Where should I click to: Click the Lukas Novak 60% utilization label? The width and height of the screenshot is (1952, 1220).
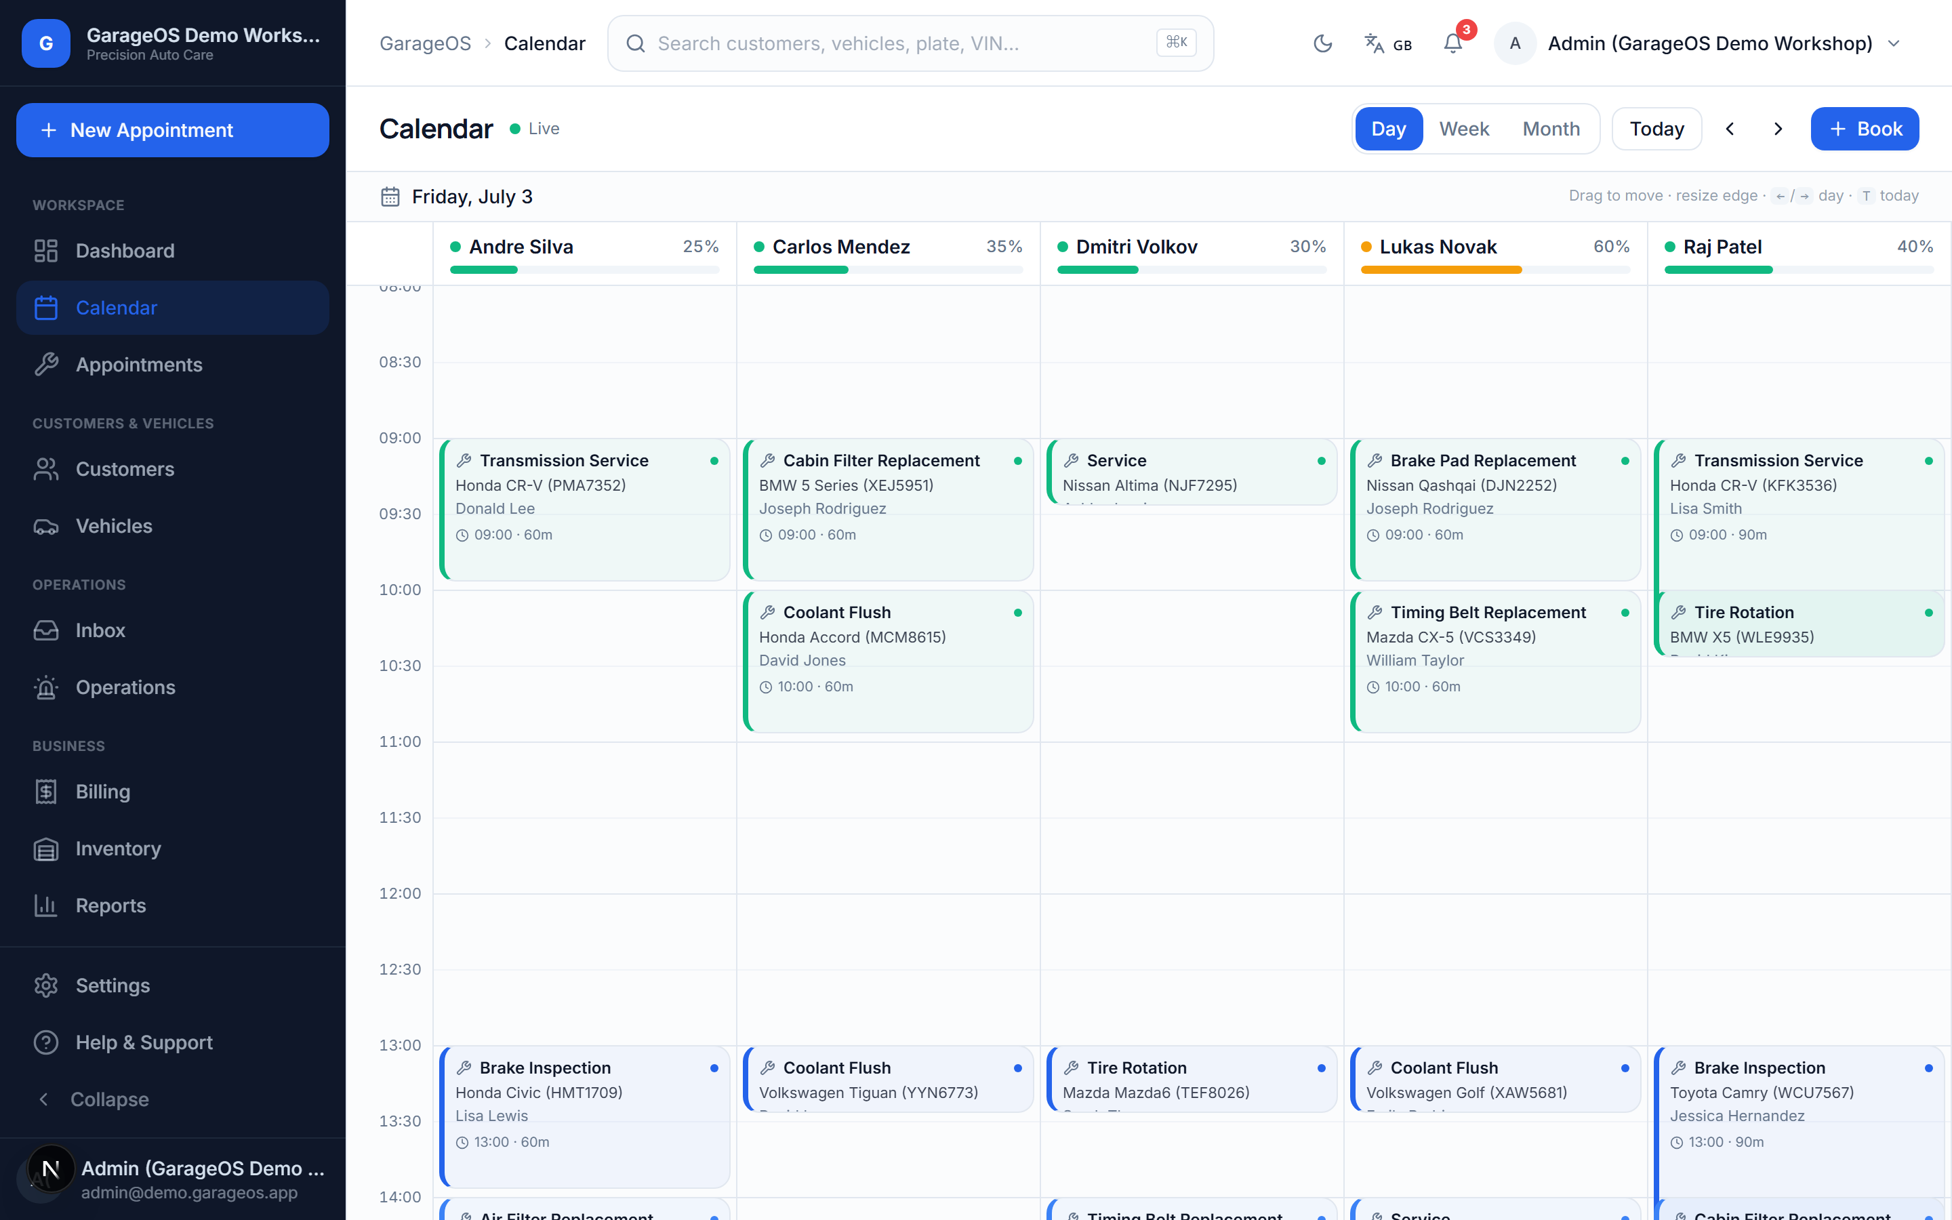(1611, 247)
